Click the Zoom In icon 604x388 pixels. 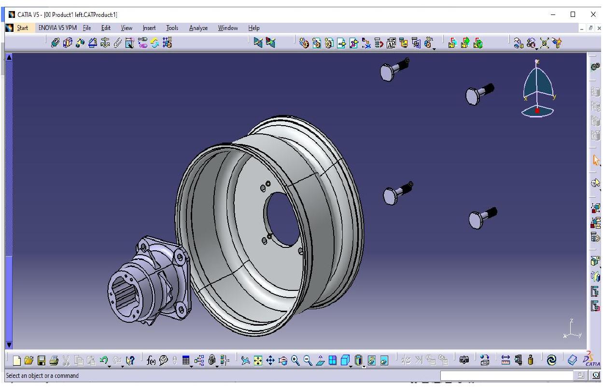point(295,360)
